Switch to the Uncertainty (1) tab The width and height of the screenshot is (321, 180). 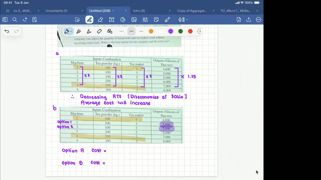point(56,10)
